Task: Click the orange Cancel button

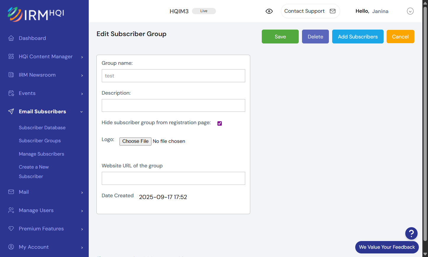Action: coord(400,37)
